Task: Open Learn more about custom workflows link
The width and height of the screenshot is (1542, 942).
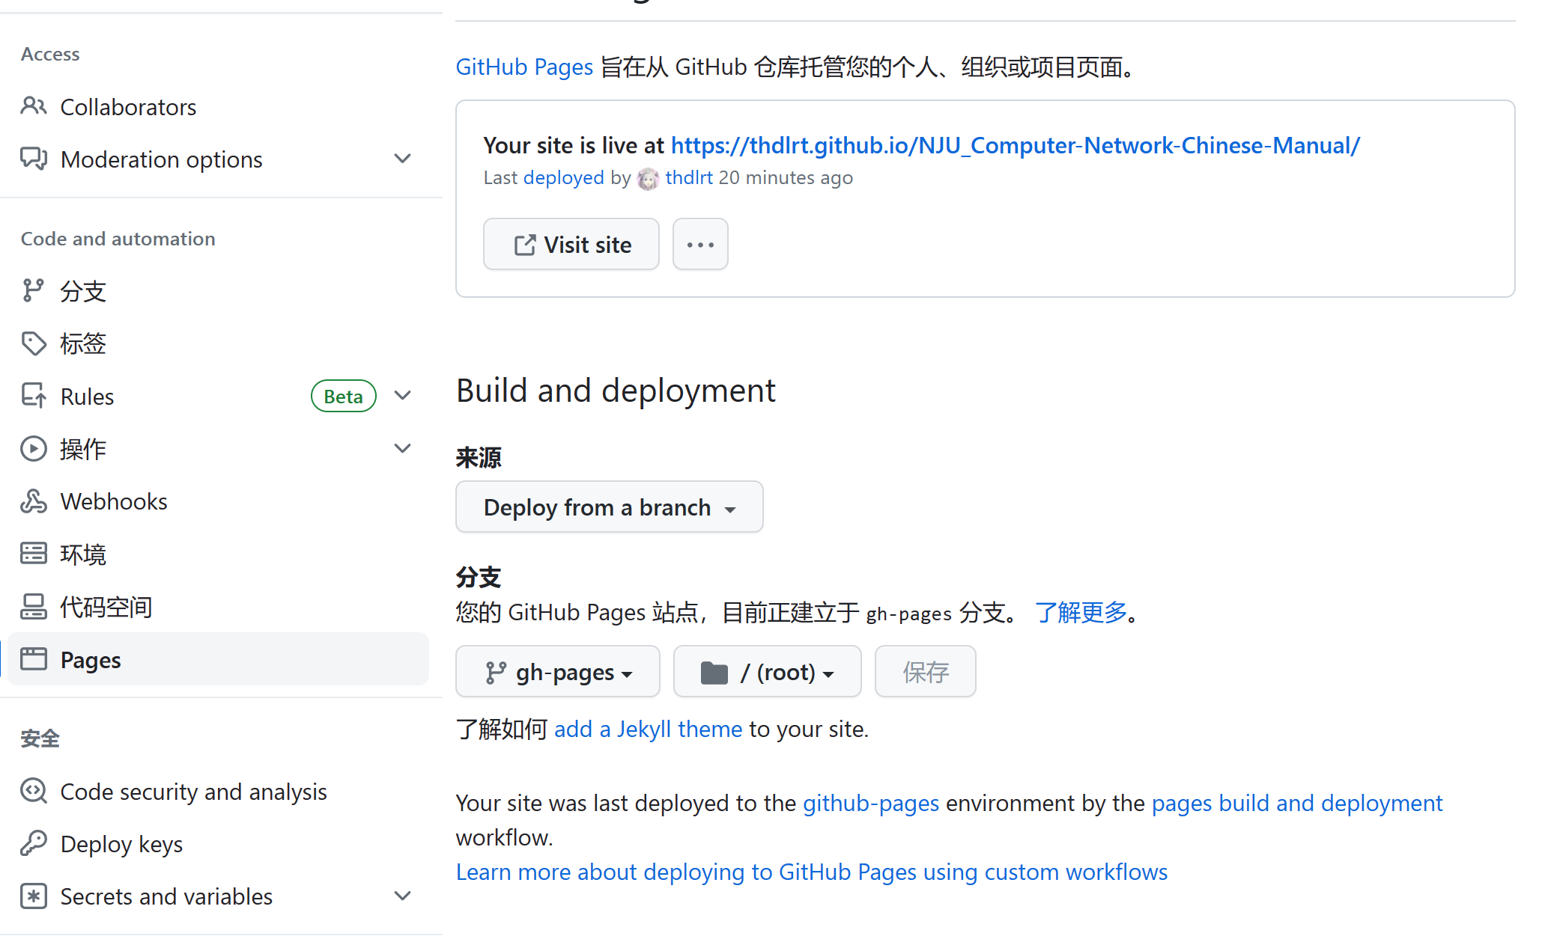Action: 812,872
